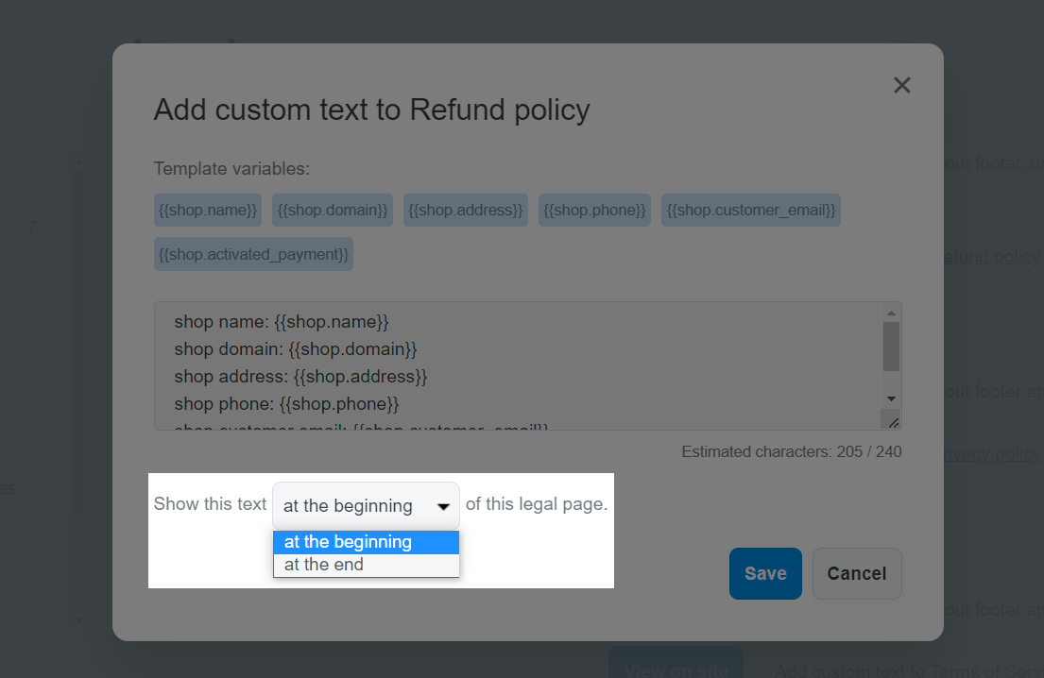The image size is (1044, 678).
Task: Click the text area scroll up arrow
Action: pyautogui.click(x=891, y=313)
